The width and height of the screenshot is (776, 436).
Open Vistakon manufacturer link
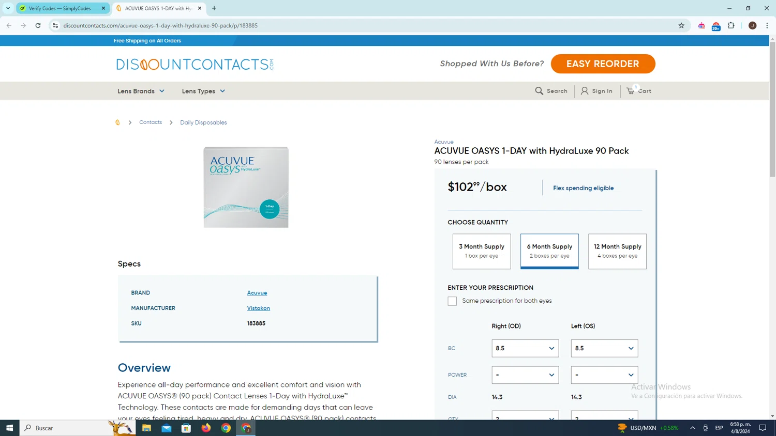pos(258,308)
